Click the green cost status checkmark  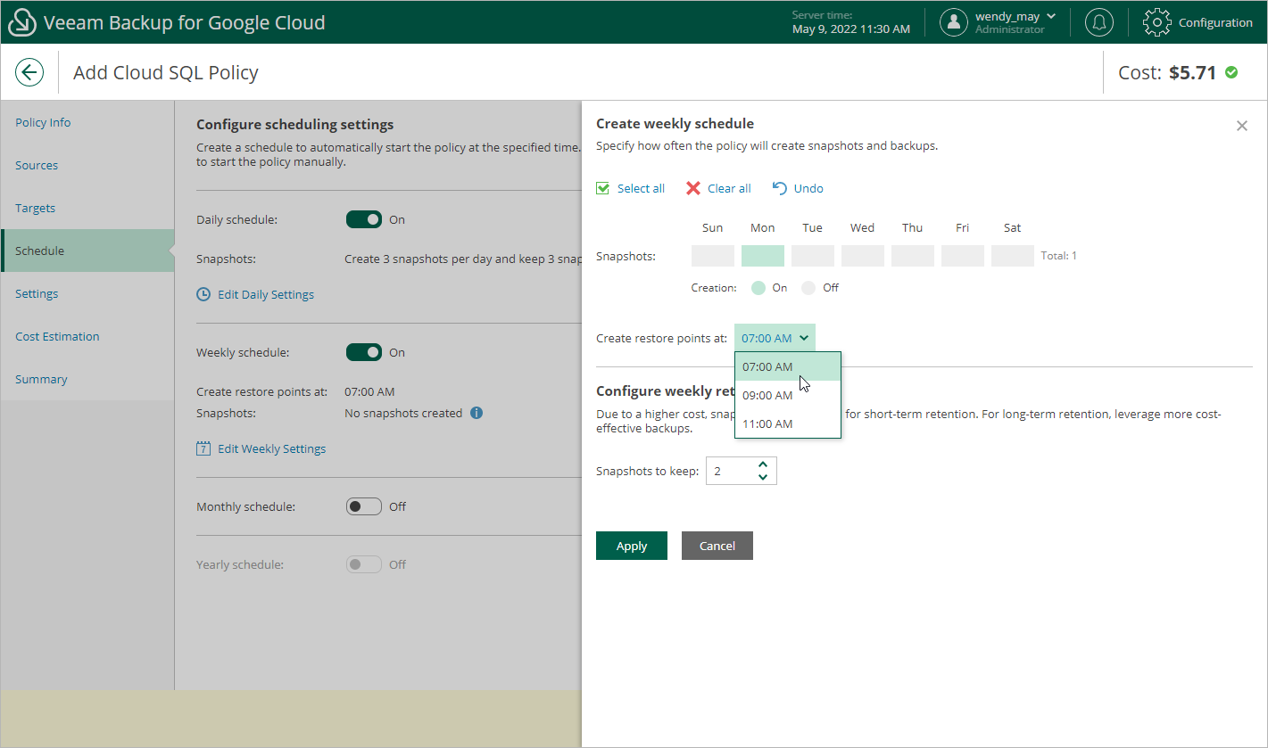click(x=1231, y=72)
